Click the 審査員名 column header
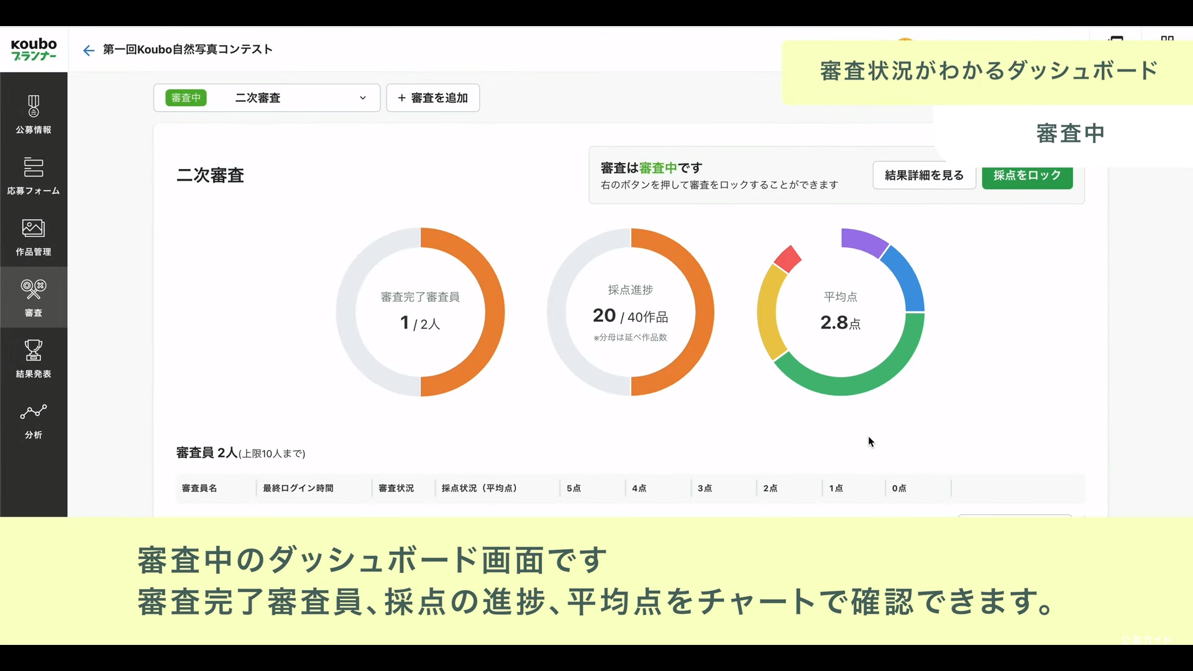Screen dimensions: 1193x671 (199, 488)
